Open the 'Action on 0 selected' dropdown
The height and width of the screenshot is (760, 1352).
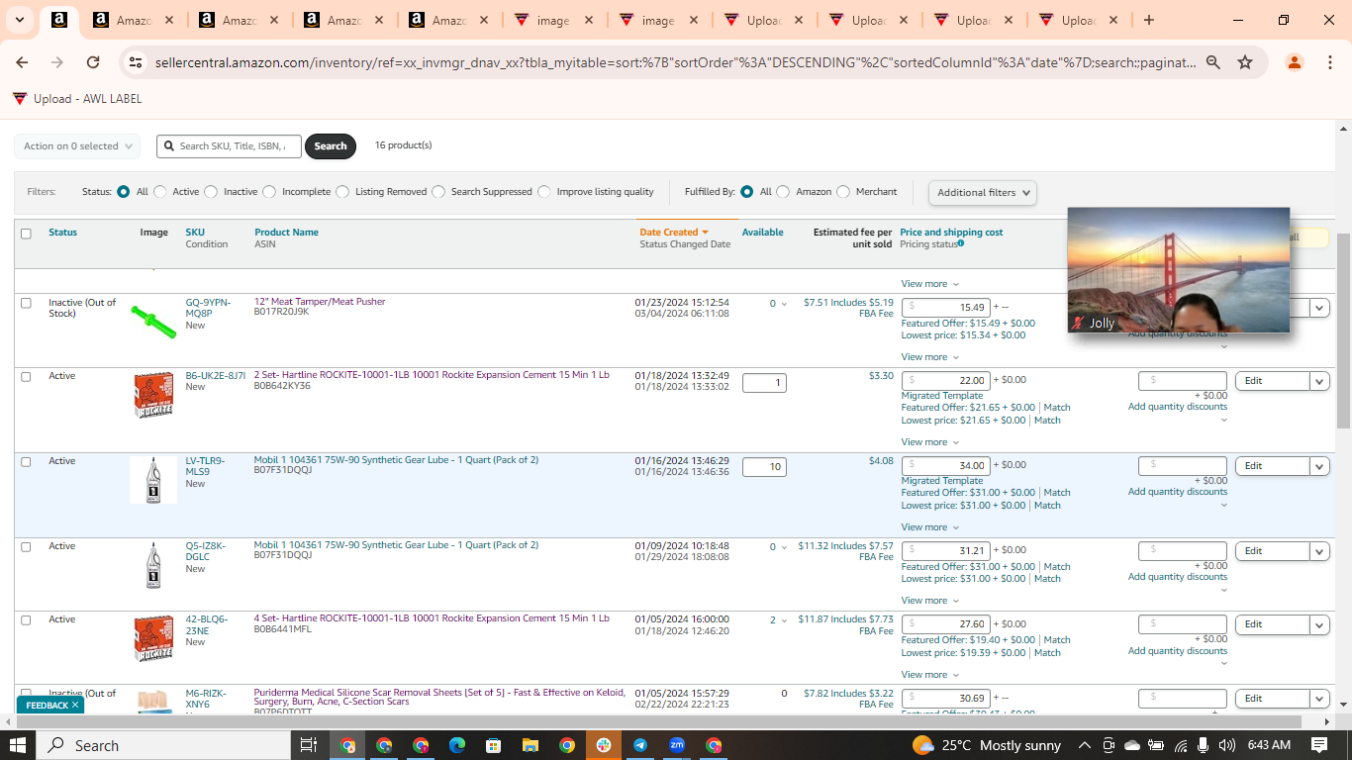pos(77,146)
